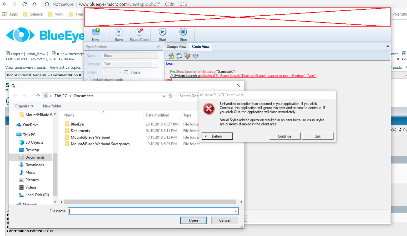The height and width of the screenshot is (236, 407).
Task: Go back in the browser
Action: pos(5,4)
